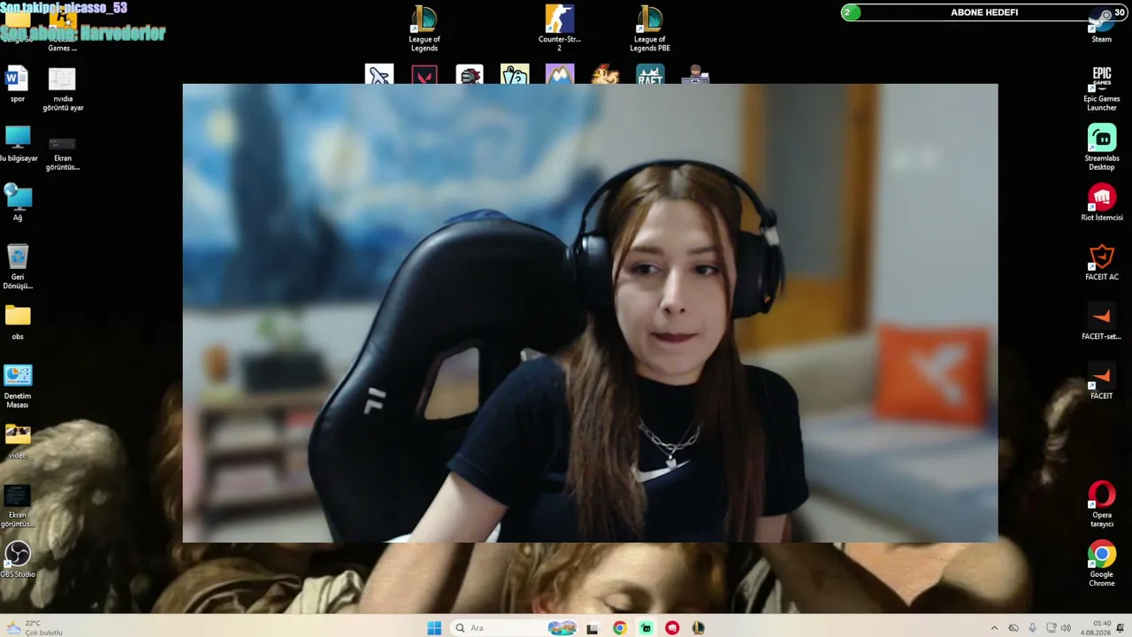The height and width of the screenshot is (637, 1132).
Task: Select the Rockstar Games desktop shortcut
Action: 63,28
